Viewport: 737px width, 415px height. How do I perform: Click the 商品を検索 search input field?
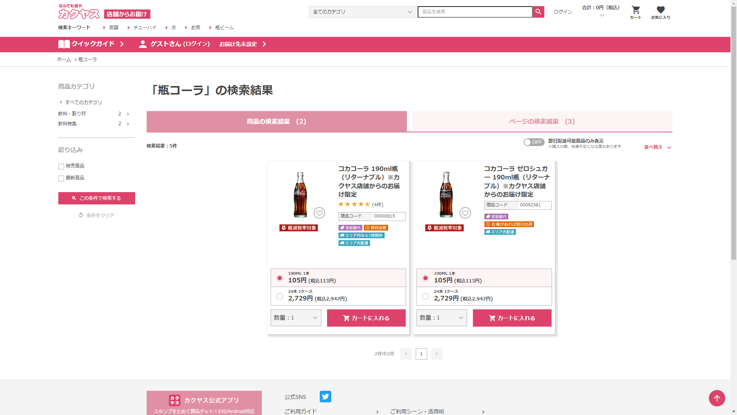click(474, 12)
